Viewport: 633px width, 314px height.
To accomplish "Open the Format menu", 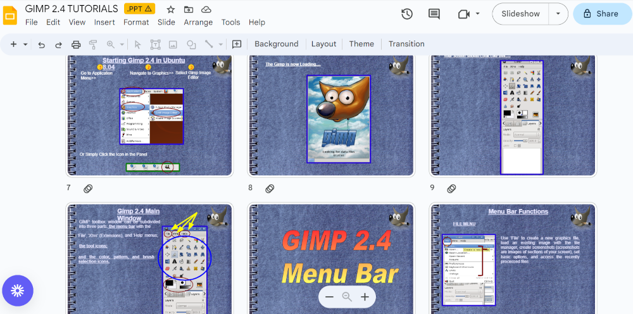I will 136,22.
